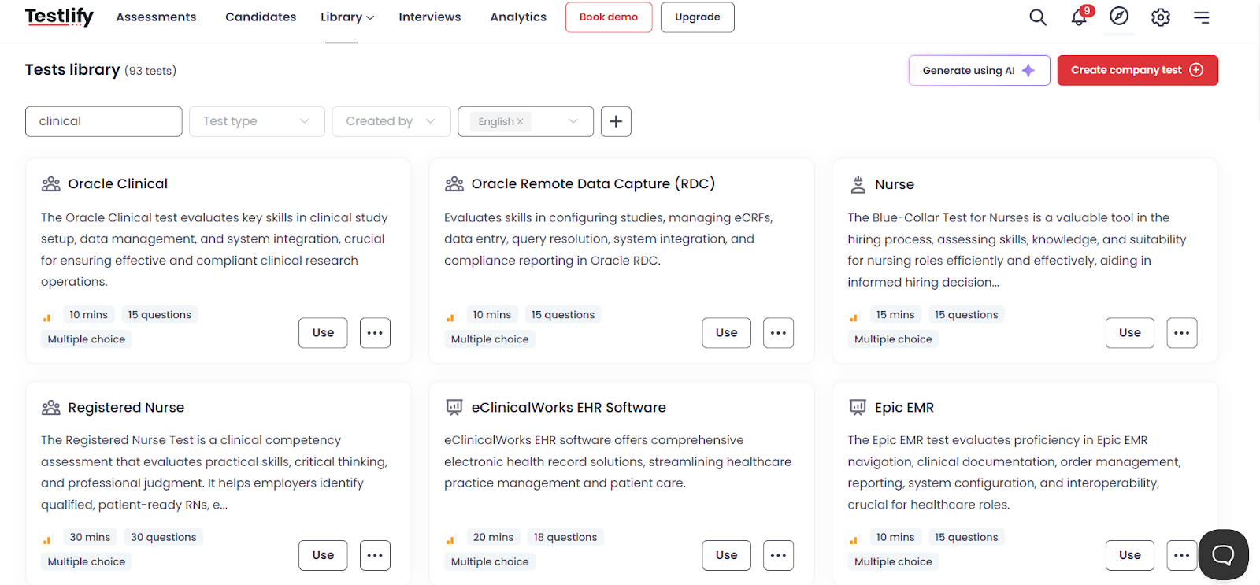
Task: Click the Book demo button
Action: (x=609, y=17)
